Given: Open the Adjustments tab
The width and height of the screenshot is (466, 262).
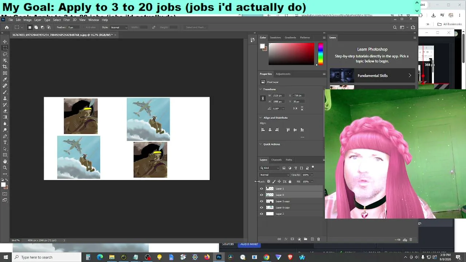Looking at the screenshot, I should (283, 74).
